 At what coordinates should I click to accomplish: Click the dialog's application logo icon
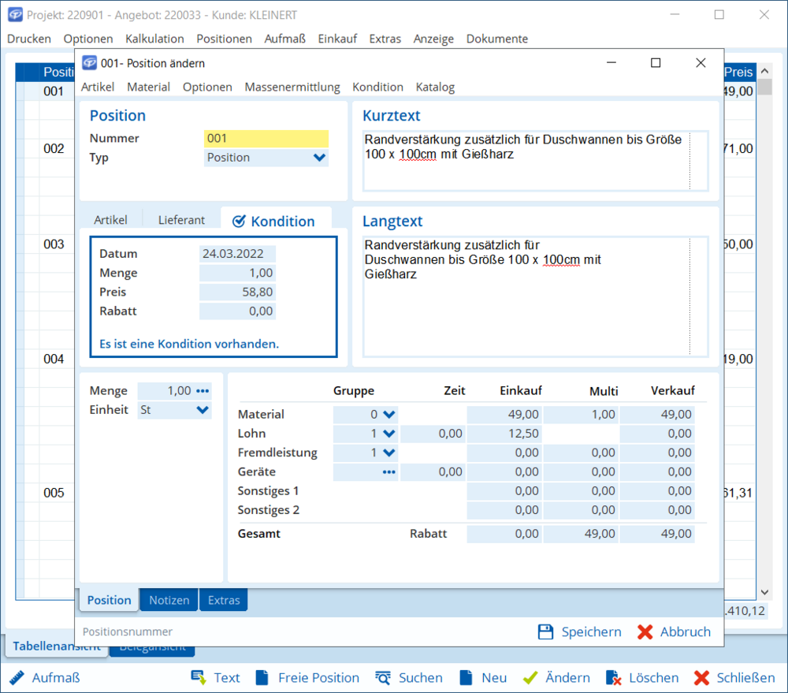coord(90,63)
